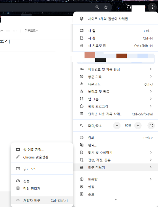The width and height of the screenshot is (158, 207).
Task: Decrease zoom with the minus button
Action: click(117, 126)
